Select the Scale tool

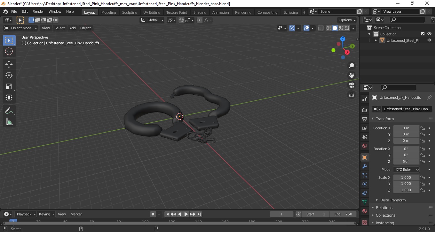(x=9, y=87)
